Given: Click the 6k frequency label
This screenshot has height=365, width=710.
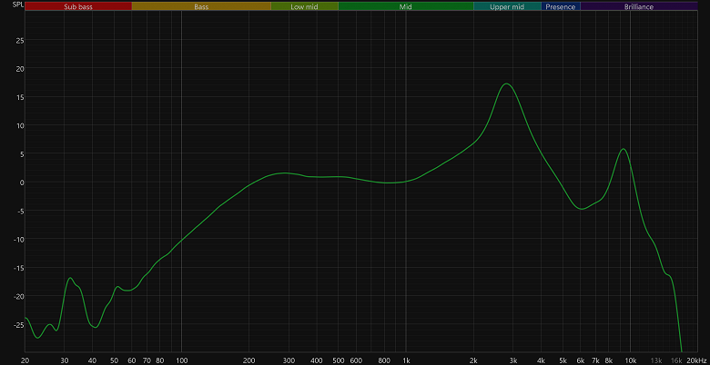Looking at the screenshot, I should point(581,360).
